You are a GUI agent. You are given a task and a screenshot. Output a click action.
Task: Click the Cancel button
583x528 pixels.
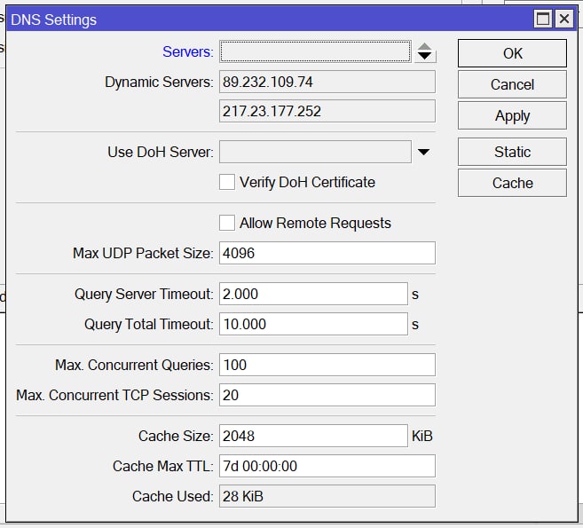click(512, 84)
